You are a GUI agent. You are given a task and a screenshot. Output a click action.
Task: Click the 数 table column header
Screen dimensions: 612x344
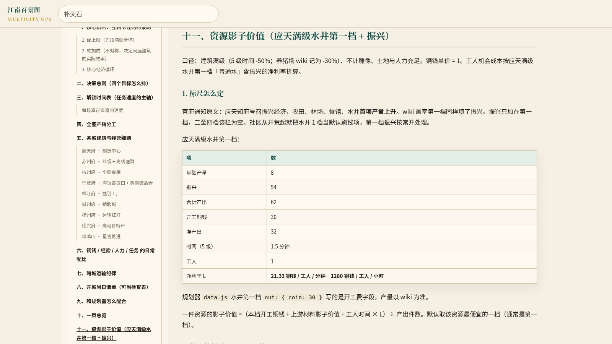(x=402, y=158)
